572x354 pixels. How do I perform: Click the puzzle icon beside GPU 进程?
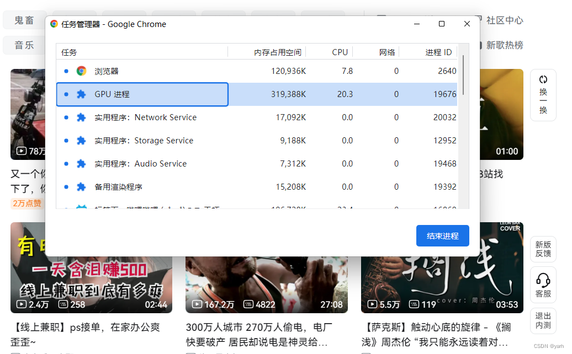coord(81,94)
